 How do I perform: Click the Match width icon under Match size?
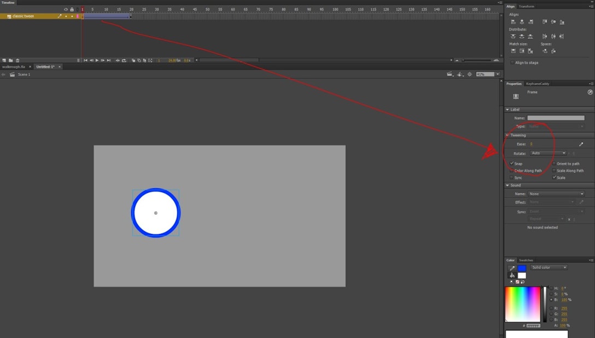(x=514, y=51)
